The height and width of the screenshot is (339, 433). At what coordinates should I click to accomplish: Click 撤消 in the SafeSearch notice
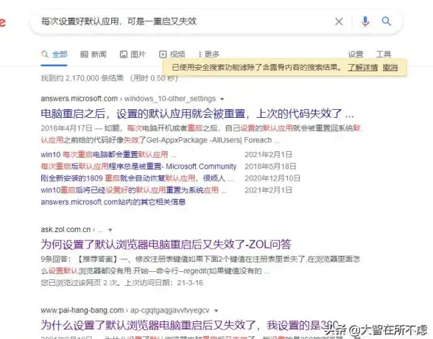(x=390, y=67)
